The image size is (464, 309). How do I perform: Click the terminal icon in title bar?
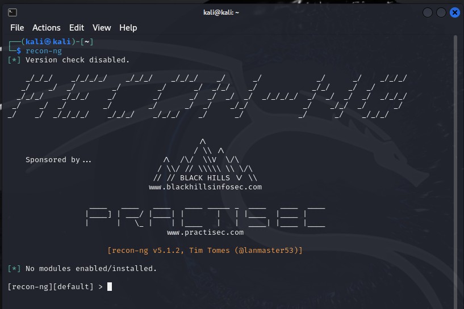tap(12, 12)
